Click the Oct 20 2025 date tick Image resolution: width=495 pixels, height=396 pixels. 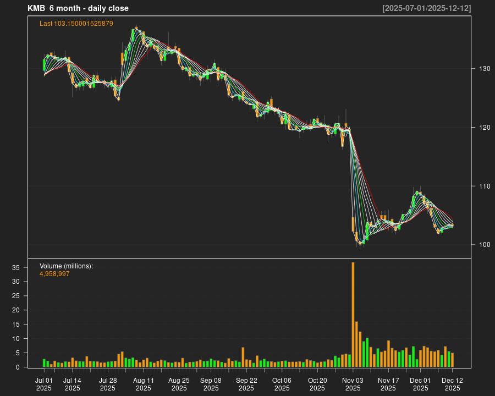click(317, 384)
